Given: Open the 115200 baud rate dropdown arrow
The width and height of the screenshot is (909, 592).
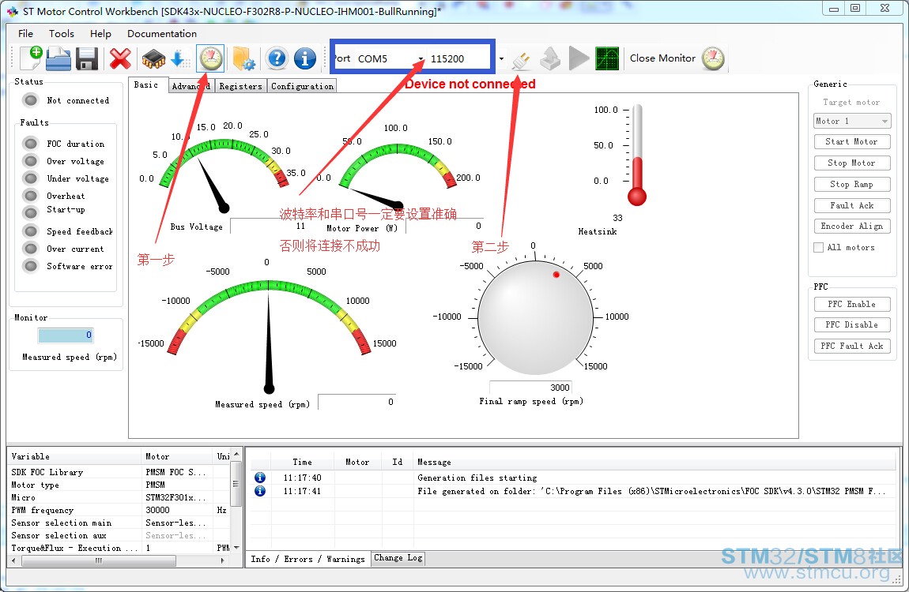Looking at the screenshot, I should (501, 58).
